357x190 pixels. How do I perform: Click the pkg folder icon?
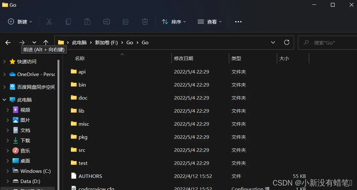(x=73, y=137)
